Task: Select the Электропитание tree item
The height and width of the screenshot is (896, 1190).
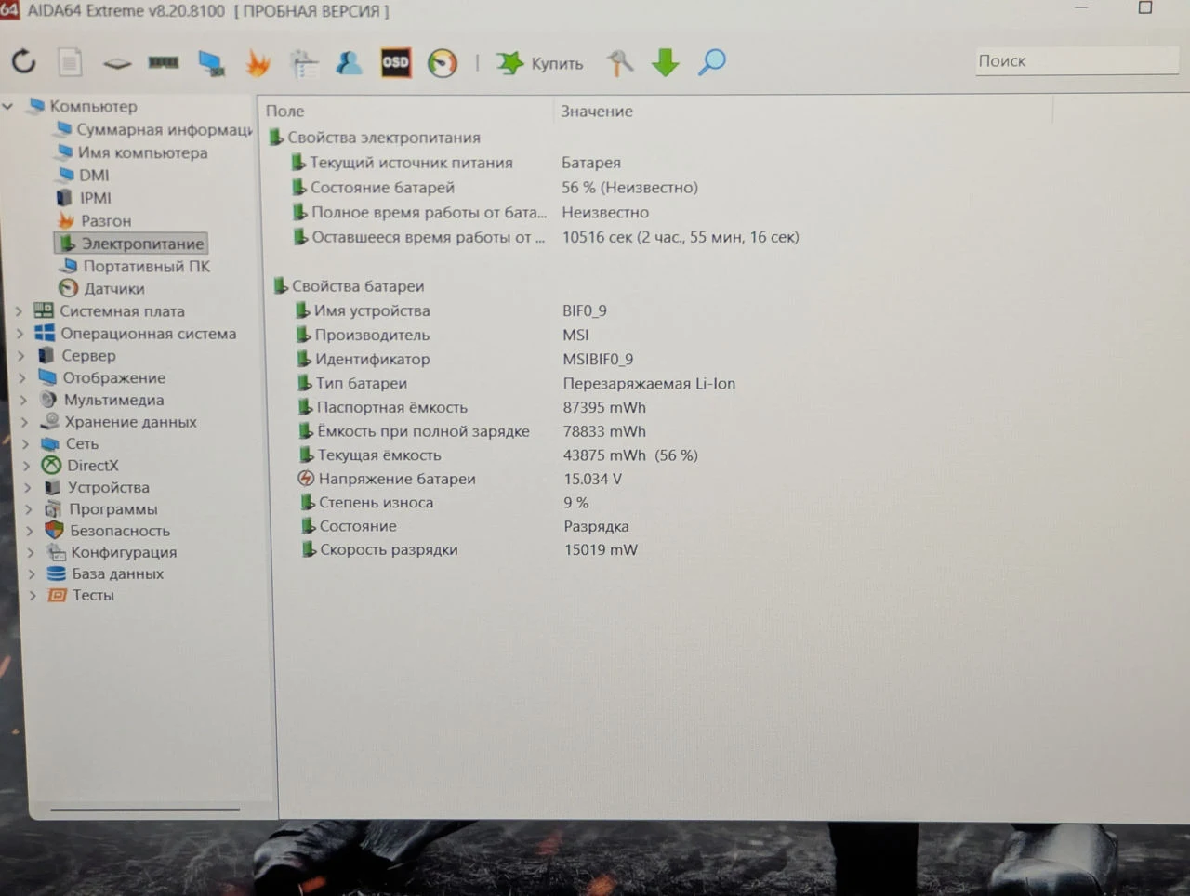Action: tap(131, 244)
